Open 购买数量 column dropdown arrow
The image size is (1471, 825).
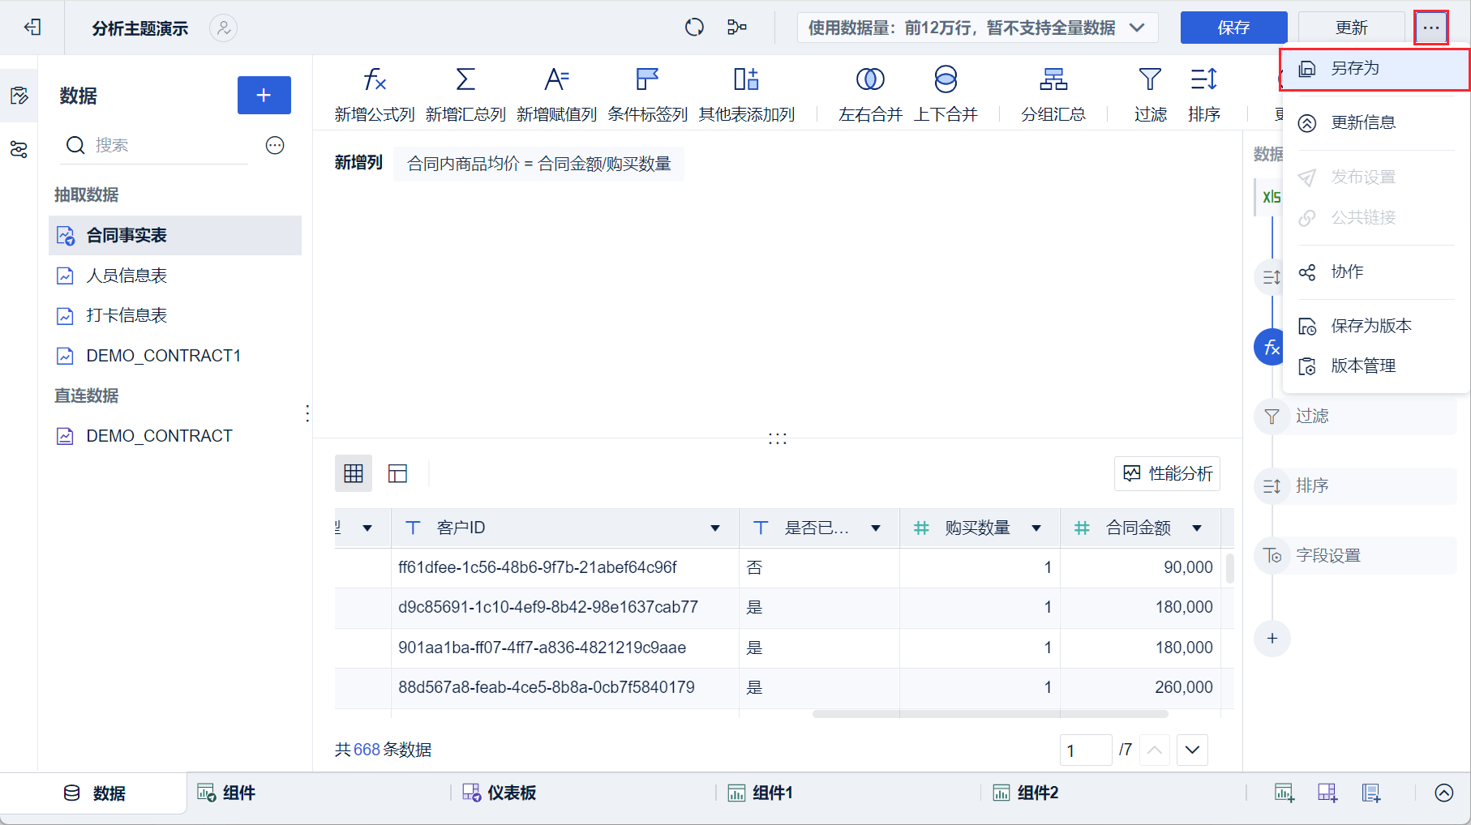coord(1036,528)
